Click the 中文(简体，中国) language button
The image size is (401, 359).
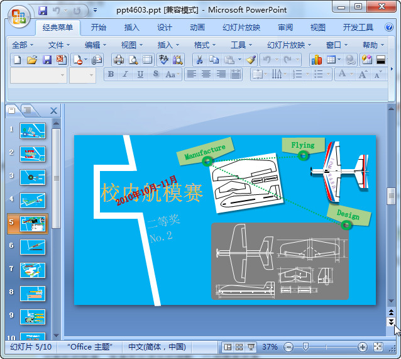[157, 347]
